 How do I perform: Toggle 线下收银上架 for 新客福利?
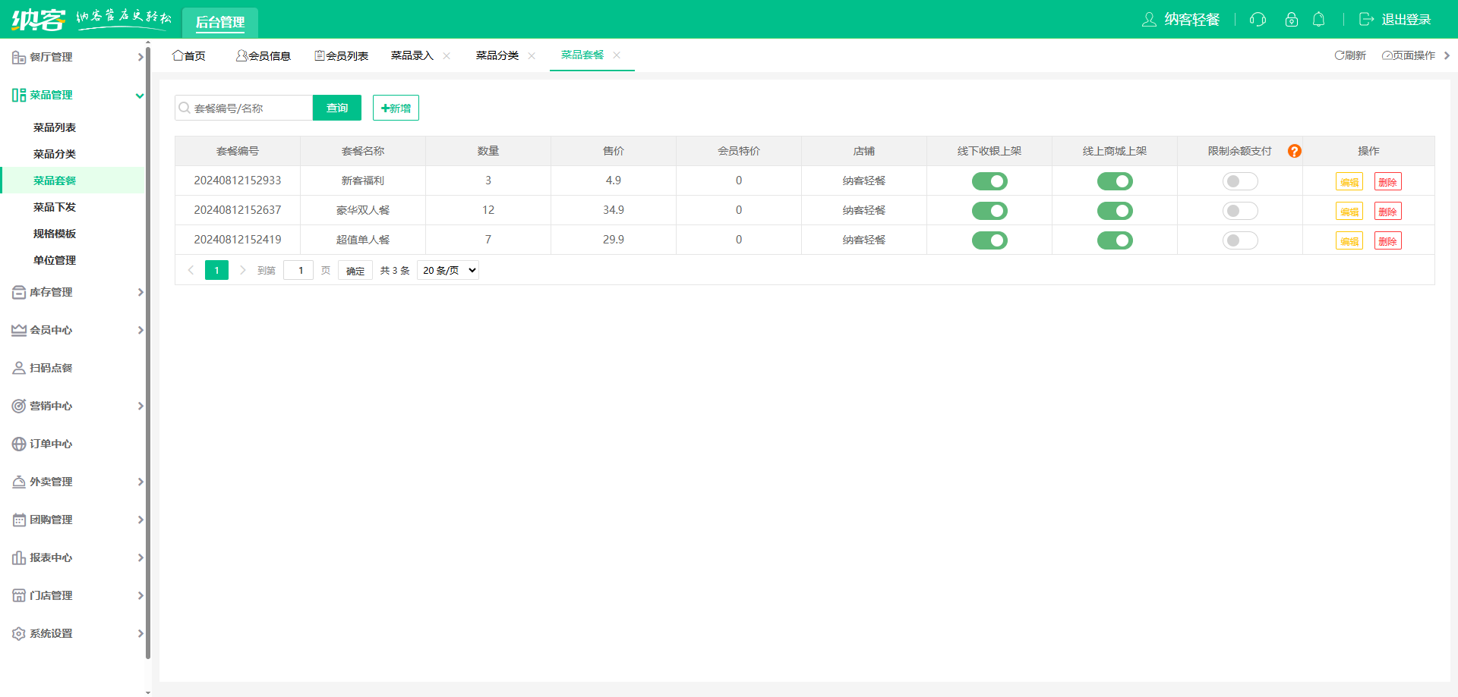point(989,181)
